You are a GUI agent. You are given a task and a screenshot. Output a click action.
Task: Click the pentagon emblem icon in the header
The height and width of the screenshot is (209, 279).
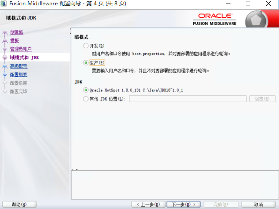(x=256, y=19)
